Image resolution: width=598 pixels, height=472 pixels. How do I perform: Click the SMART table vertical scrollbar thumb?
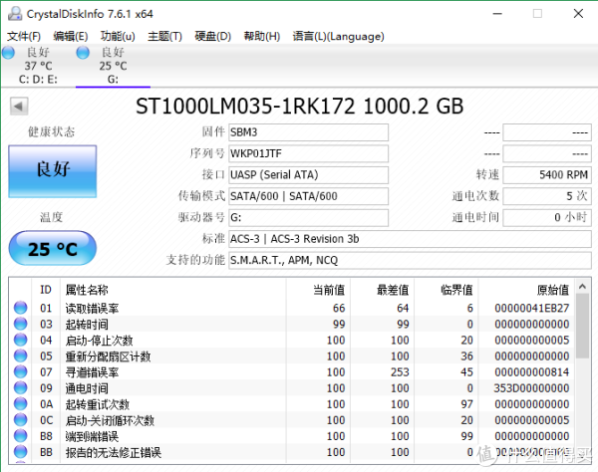click(x=582, y=326)
